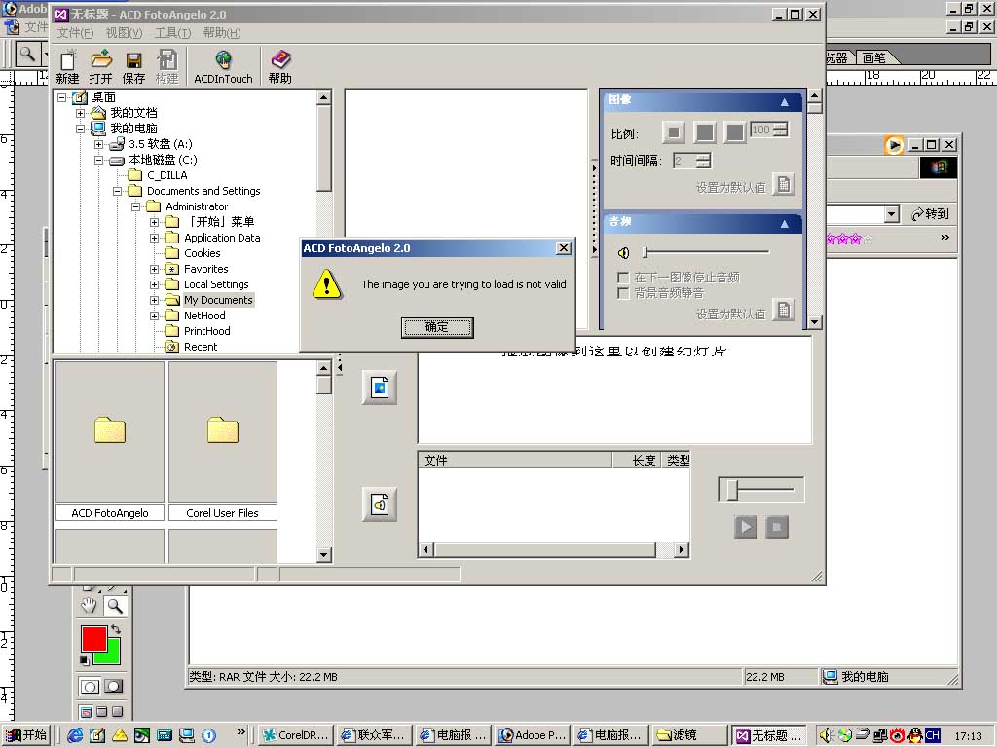
Task: Switch to the 画笔 tab in Photoshop
Action: 874,57
